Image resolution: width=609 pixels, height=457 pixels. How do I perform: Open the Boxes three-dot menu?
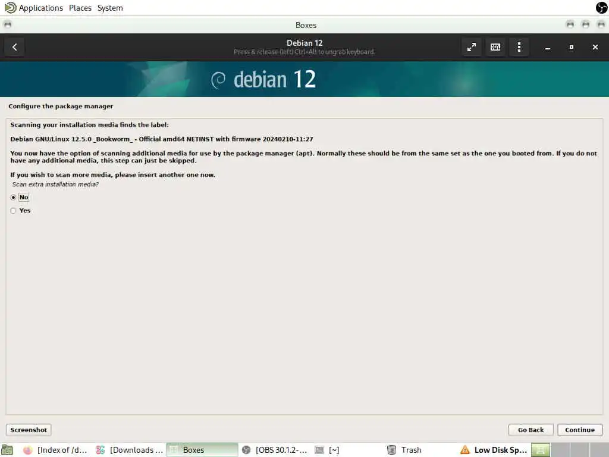(x=519, y=47)
